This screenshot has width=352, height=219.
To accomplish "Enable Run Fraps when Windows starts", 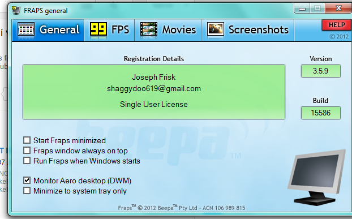I will point(27,161).
